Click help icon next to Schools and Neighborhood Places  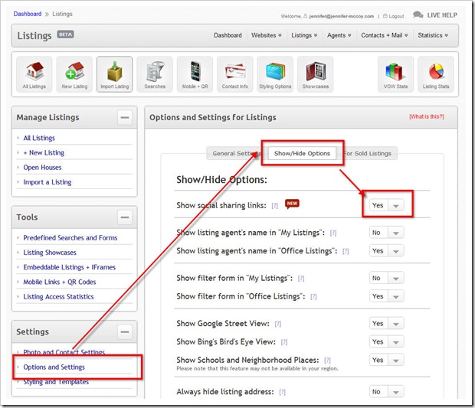327,361
